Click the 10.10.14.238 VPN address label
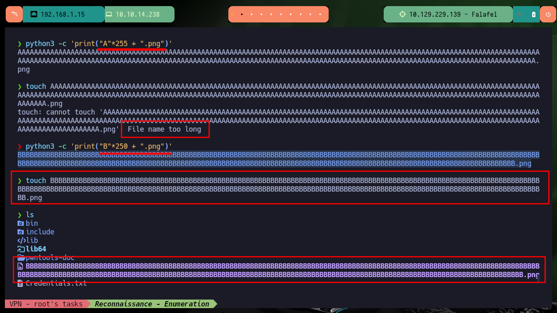 click(138, 14)
